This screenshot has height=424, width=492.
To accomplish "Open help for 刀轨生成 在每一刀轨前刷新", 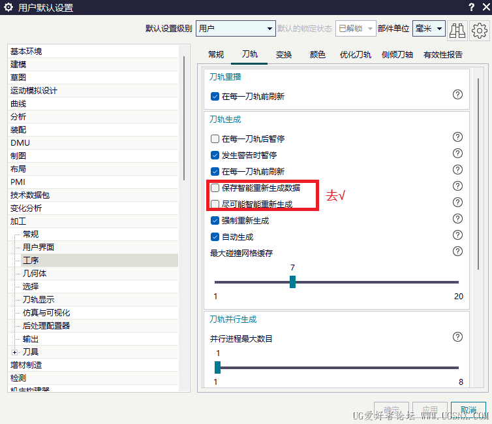I will 457,170.
